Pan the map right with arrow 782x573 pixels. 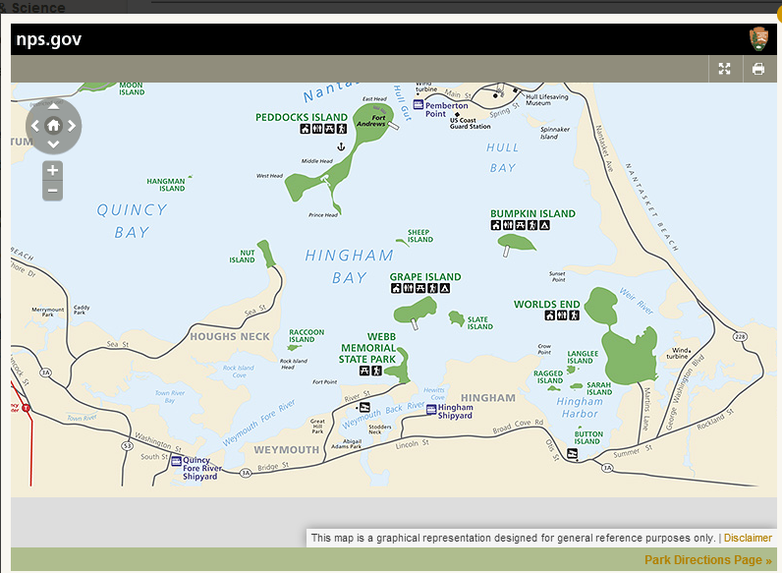[x=72, y=126]
